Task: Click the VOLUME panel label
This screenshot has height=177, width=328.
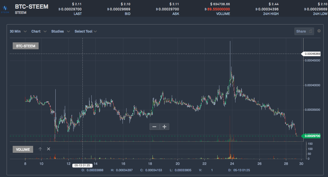Action: pos(23,149)
